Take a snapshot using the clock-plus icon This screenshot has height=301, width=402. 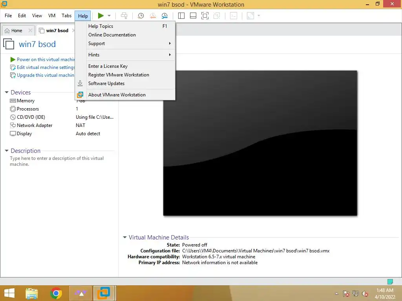pos(141,16)
